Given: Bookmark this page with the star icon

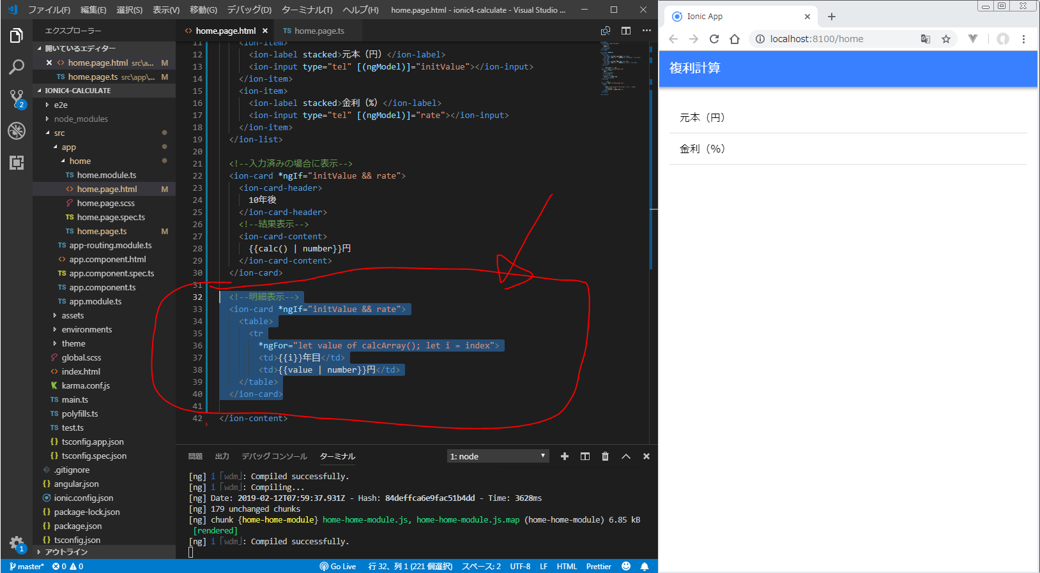Looking at the screenshot, I should click(946, 39).
